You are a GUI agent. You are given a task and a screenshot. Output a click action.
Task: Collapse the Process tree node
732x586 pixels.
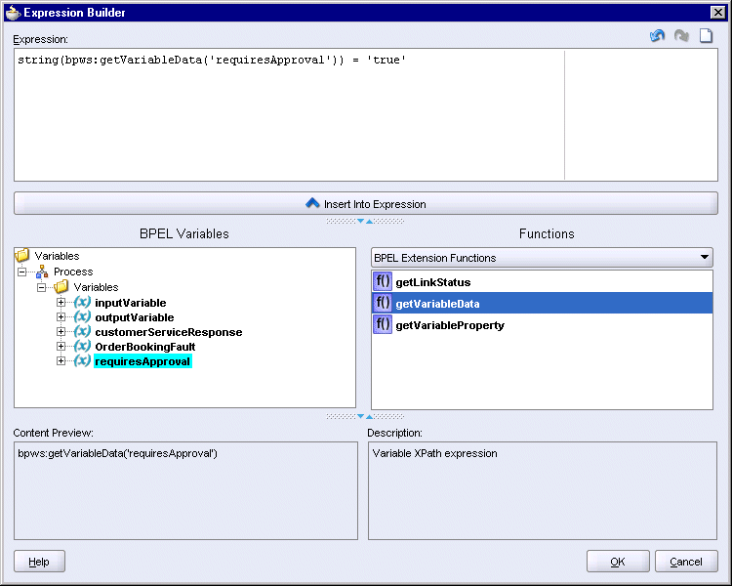click(21, 272)
